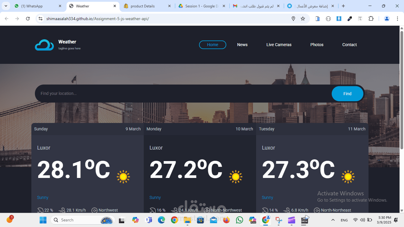This screenshot has width=404, height=227.
Task: Click the Sunny text on Sunday's card
Action: (x=43, y=197)
